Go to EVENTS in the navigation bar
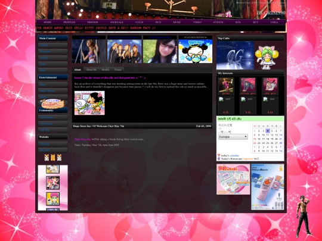Viewport: 322px width, 241px height. pyautogui.click(x=218, y=22)
